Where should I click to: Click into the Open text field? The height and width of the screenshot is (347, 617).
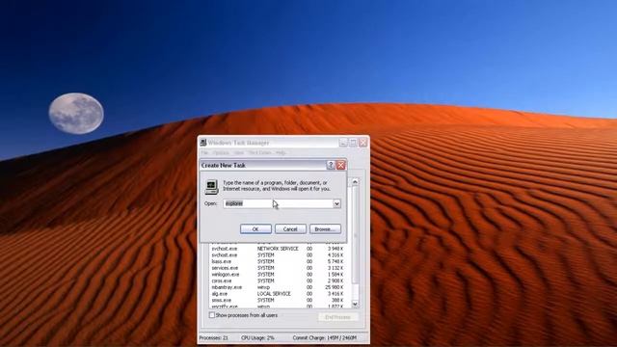[x=278, y=203]
